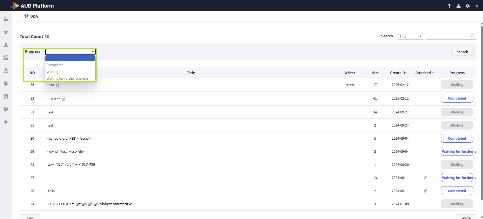
Task: Click the help question mark icon
Action: (x=449, y=6)
